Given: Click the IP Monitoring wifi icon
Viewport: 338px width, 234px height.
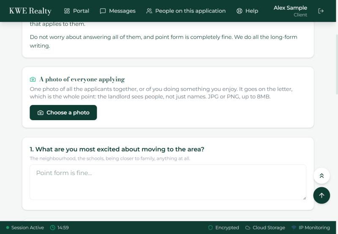Looking at the screenshot, I should 294,228.
